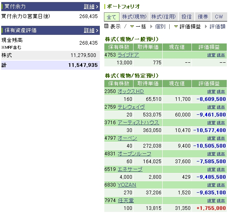Screen dimensions: 228x214
Task: Switch to 評価額 view option
Action: 217,26
